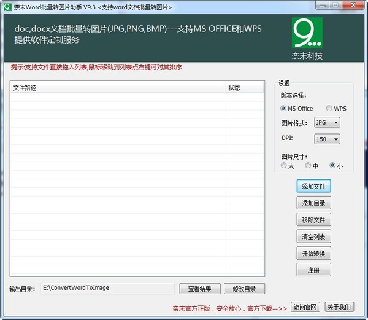Clear the list with 清空列表
This screenshot has width=368, height=320.
point(313,236)
